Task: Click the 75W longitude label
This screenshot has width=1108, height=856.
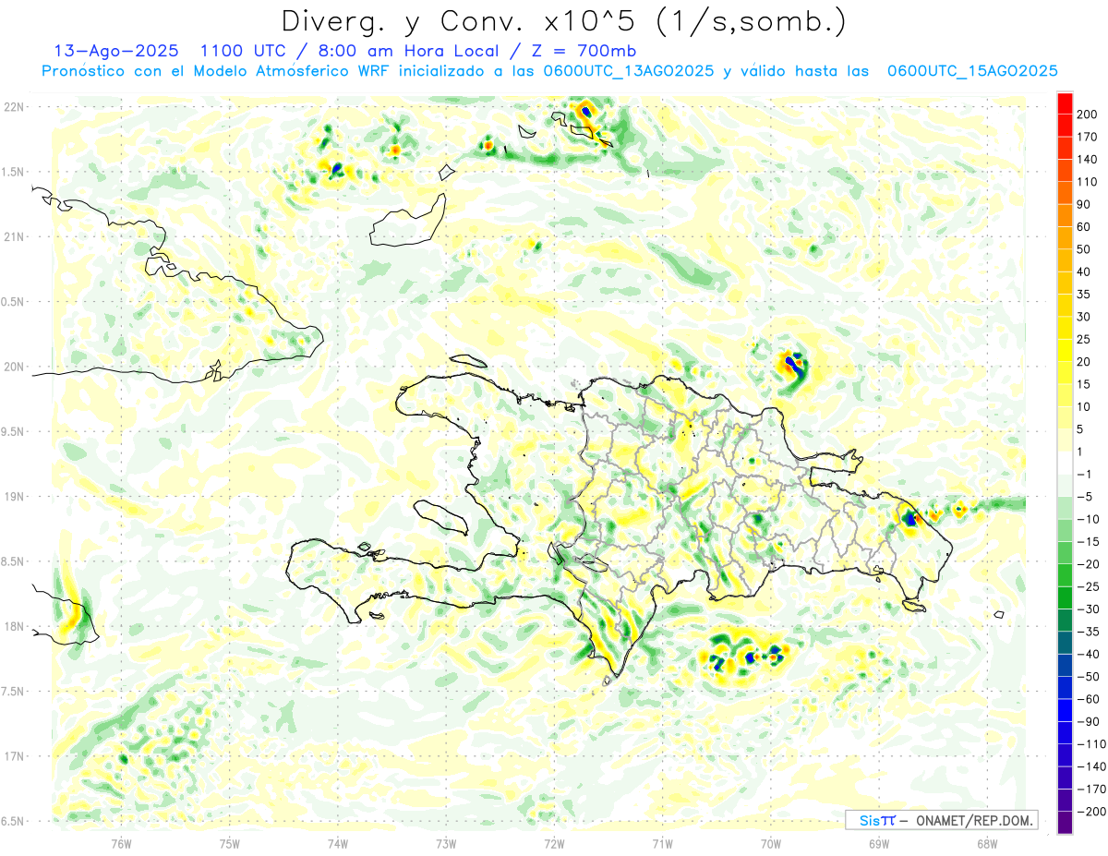Action: click(229, 843)
